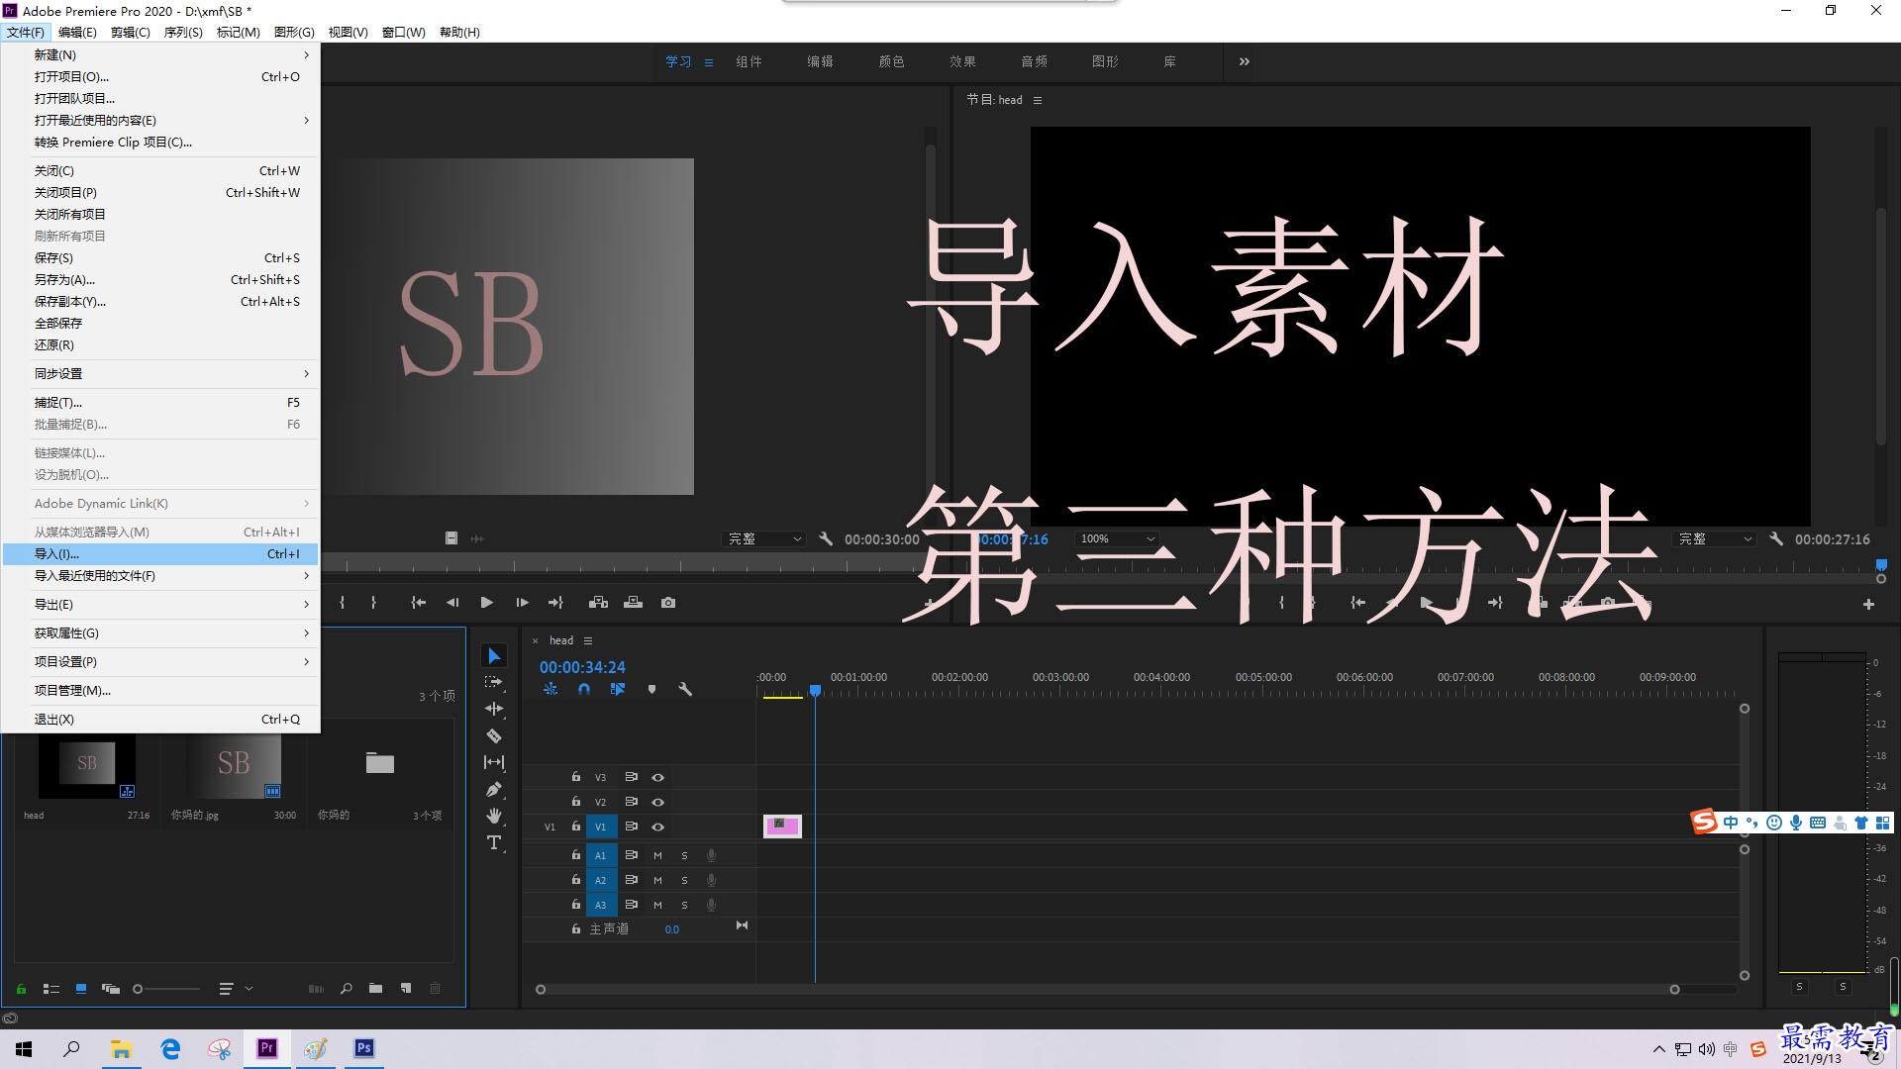Open program monitor settings wrench
1901x1069 pixels.
(1776, 538)
